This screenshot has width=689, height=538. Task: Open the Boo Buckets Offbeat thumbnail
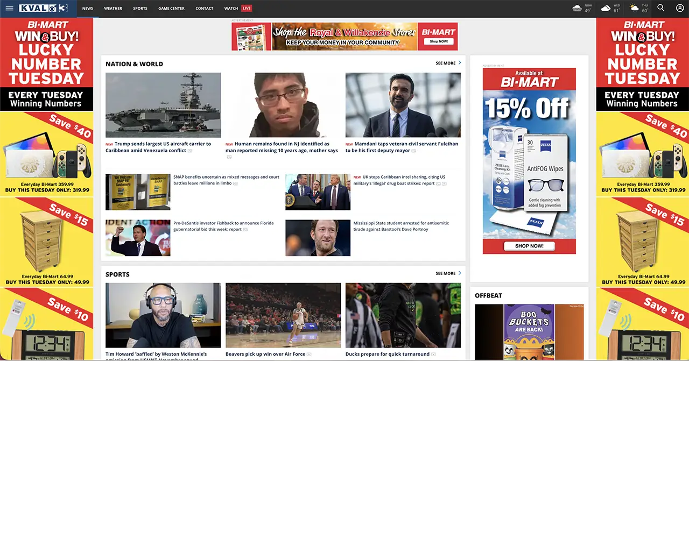tap(529, 332)
